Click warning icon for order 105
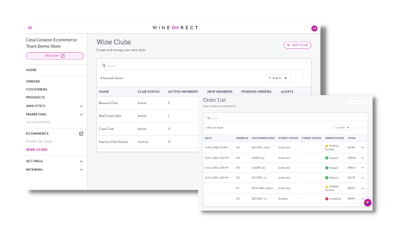The image size is (396, 234). click(x=327, y=146)
